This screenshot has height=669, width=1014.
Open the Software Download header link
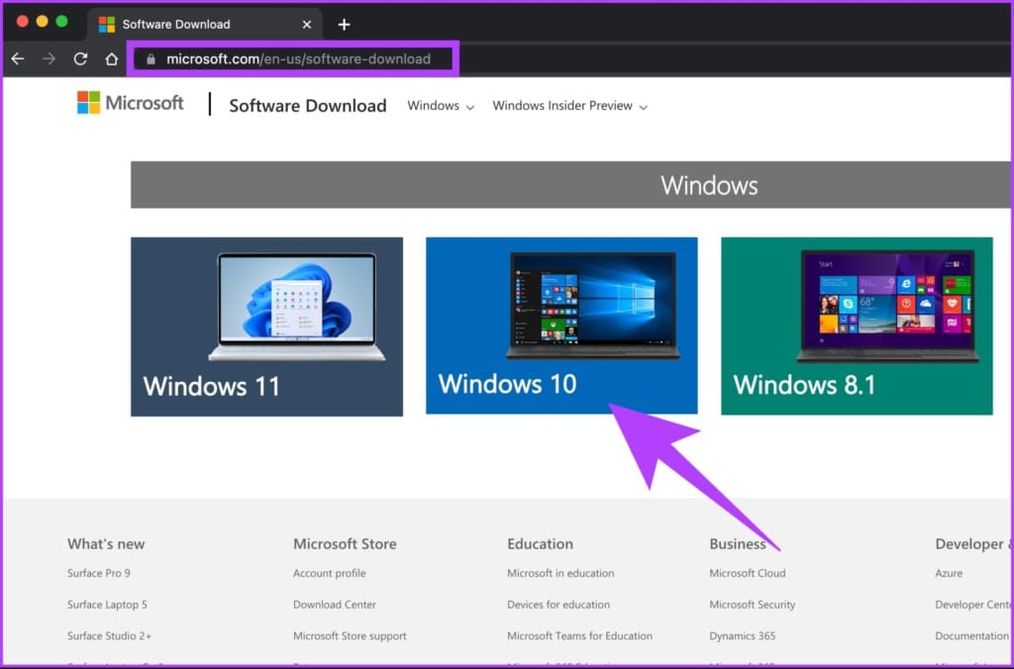click(x=308, y=105)
